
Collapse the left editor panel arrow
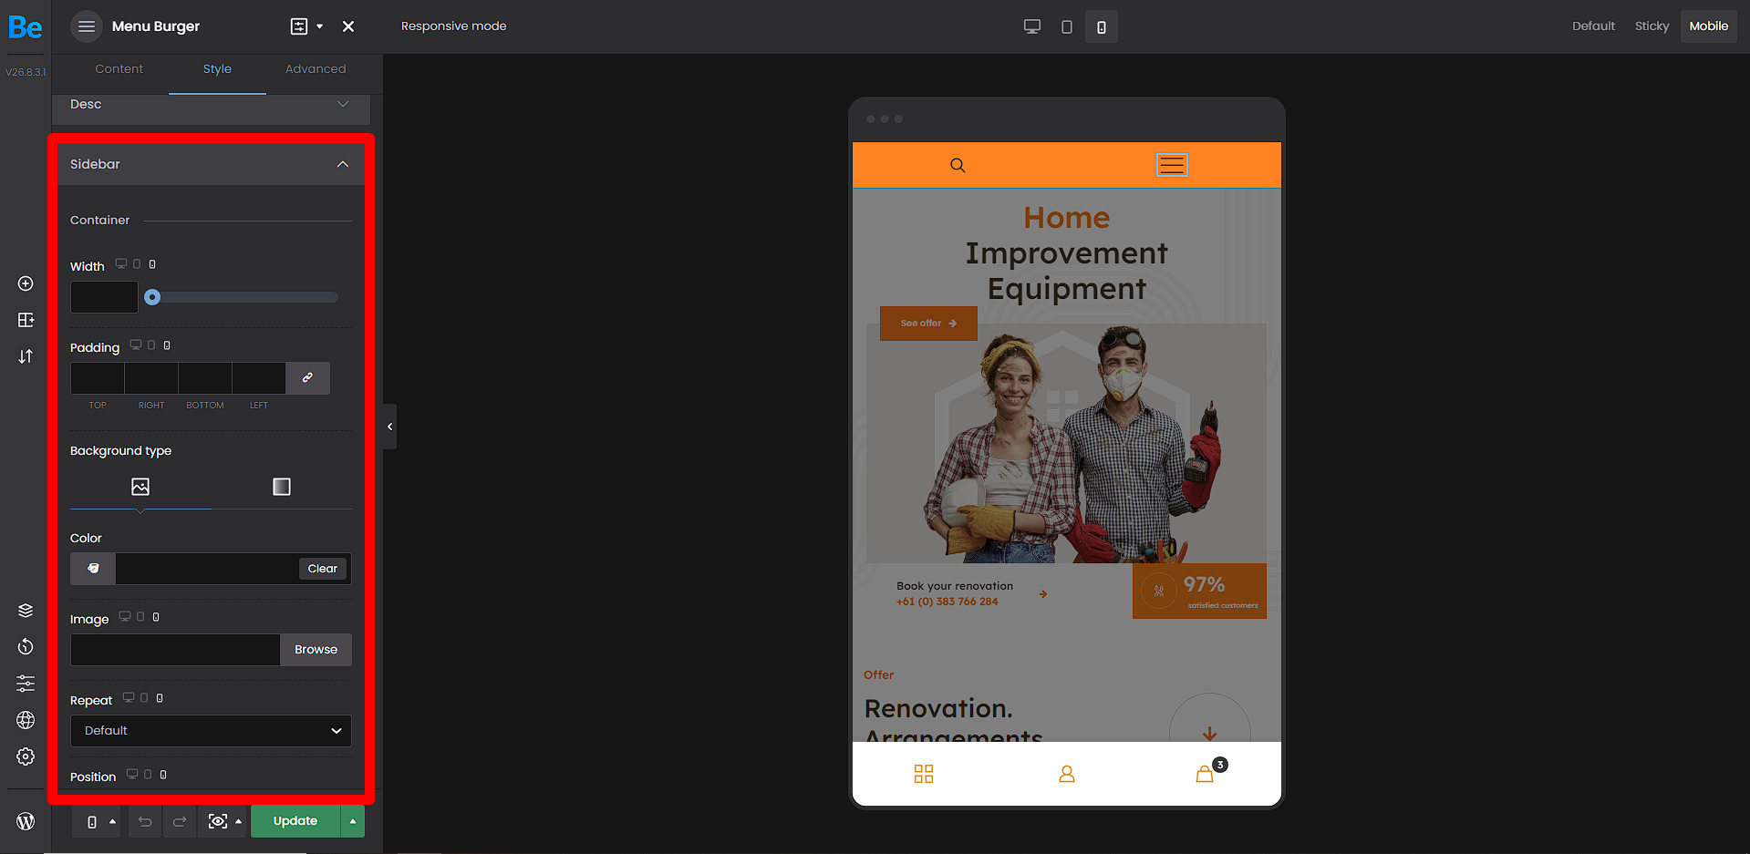click(389, 427)
